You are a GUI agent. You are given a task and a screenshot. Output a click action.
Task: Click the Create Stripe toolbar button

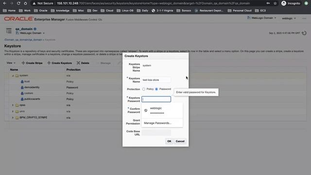tap(32, 63)
